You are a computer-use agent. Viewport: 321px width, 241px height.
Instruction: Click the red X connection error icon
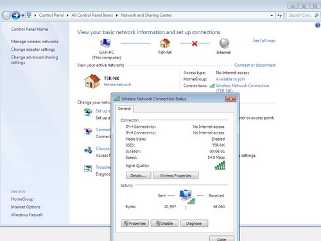pyautogui.click(x=195, y=44)
